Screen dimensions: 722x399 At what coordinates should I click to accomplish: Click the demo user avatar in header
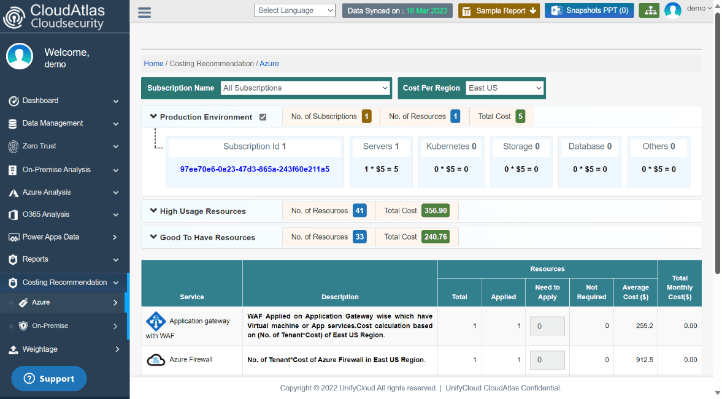[x=673, y=10]
